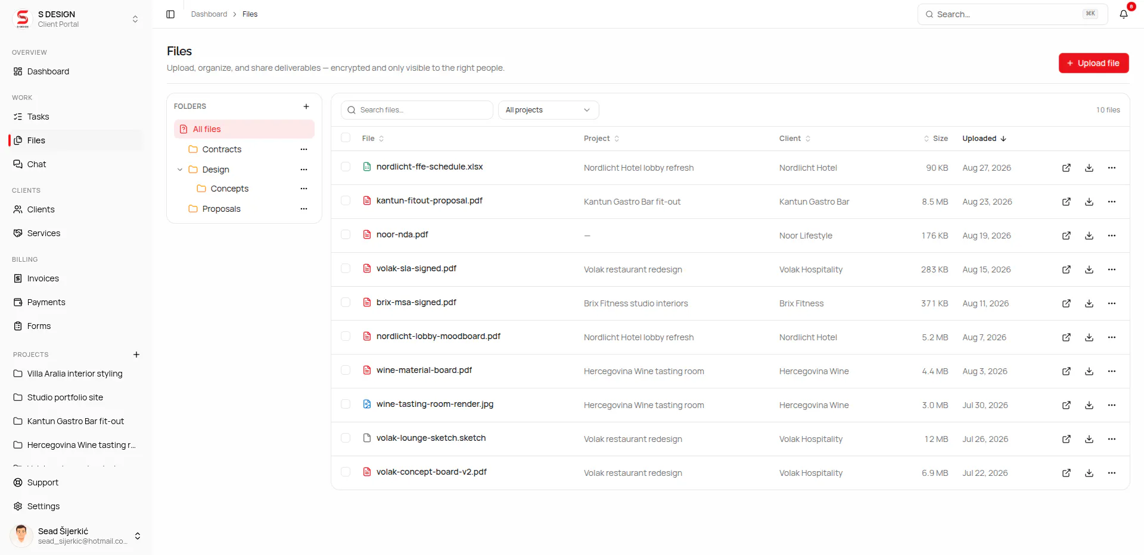Focus the Search files input

[417, 110]
